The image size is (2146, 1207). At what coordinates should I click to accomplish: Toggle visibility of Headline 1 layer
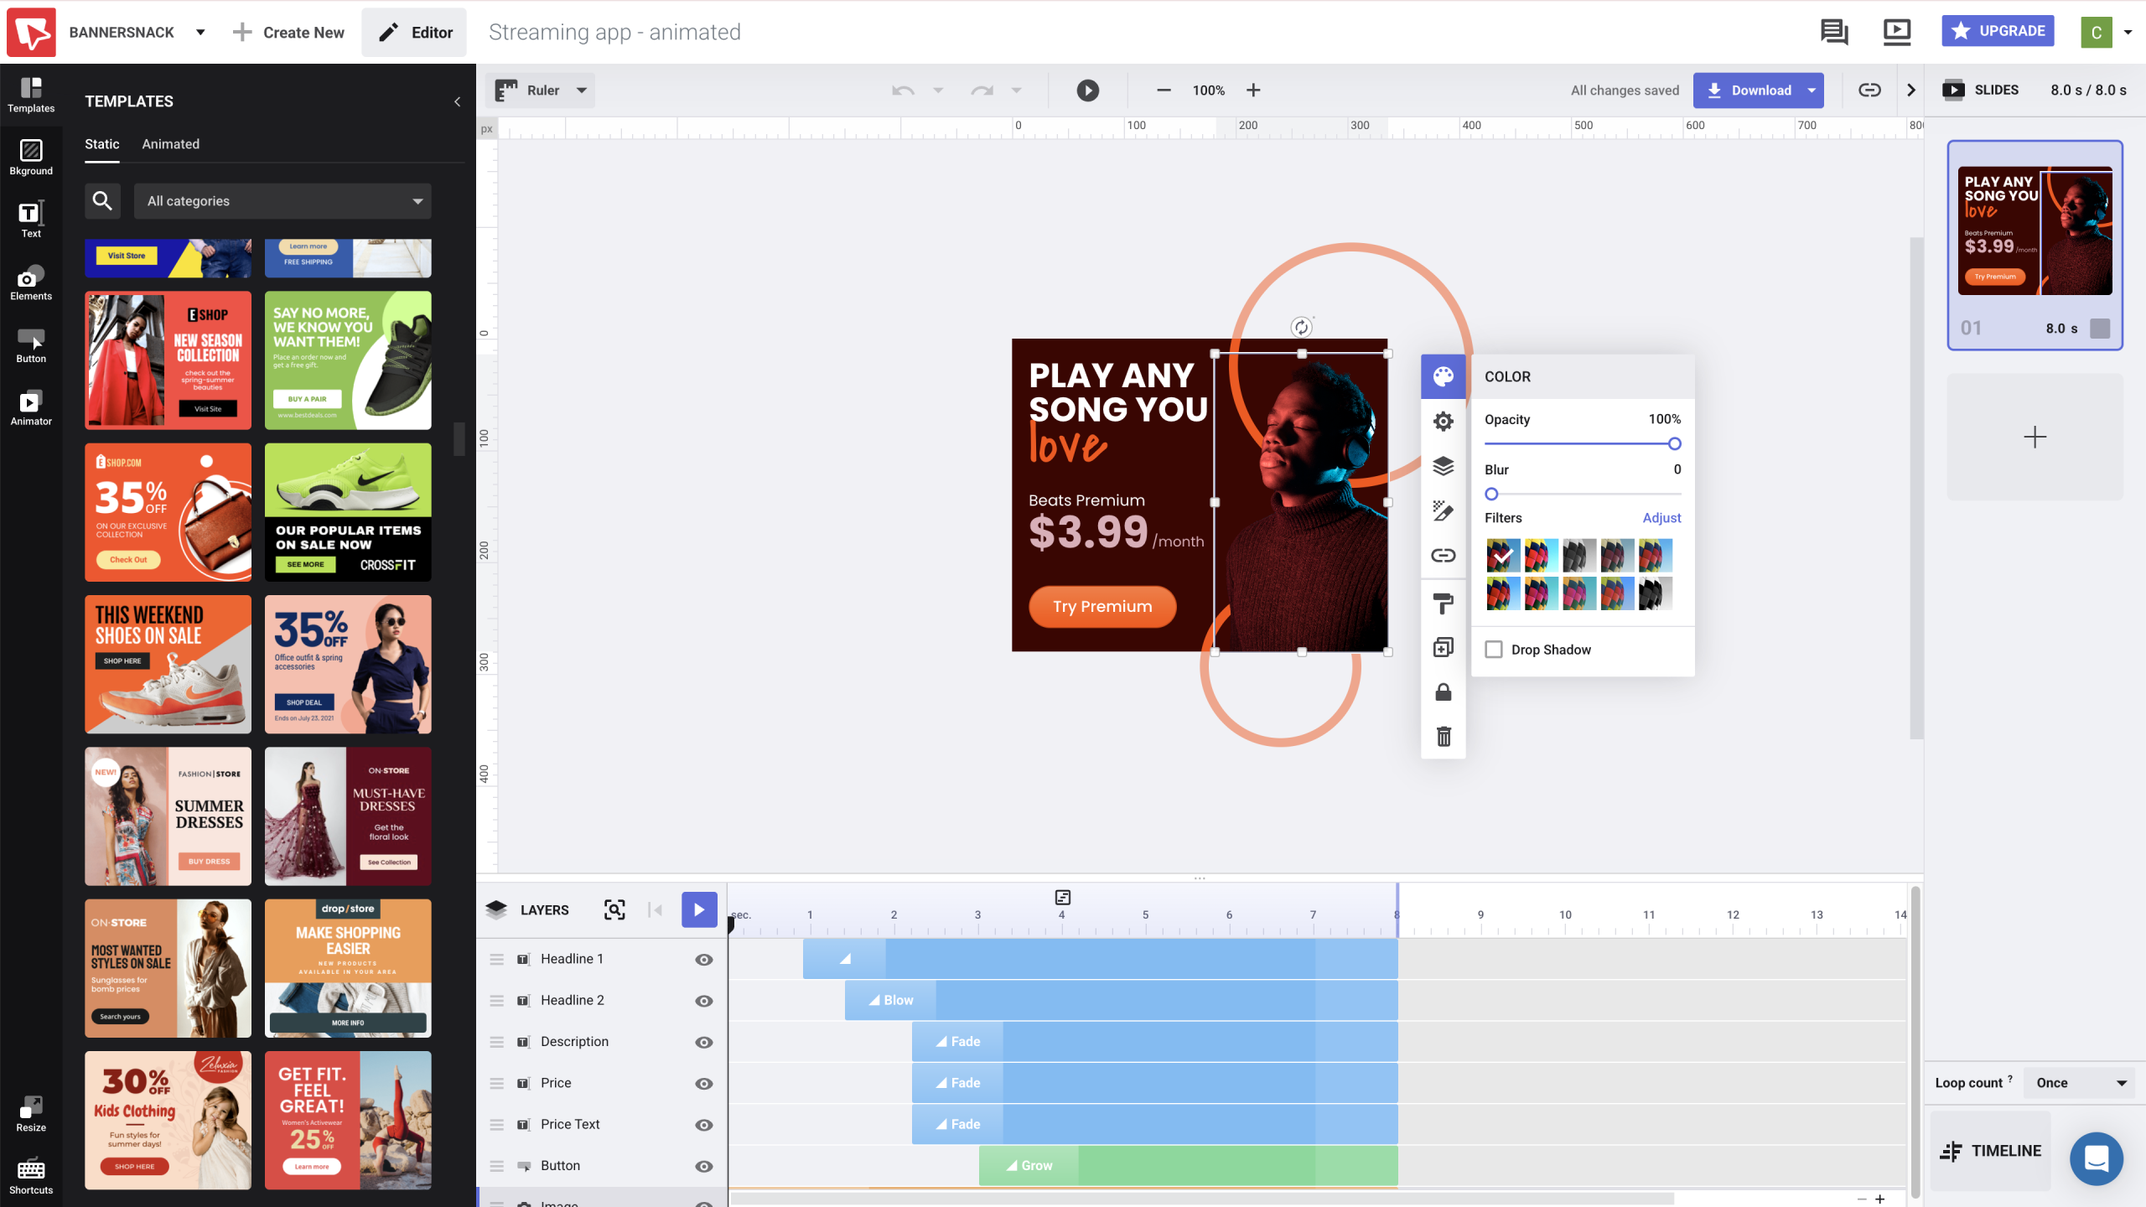coord(704,960)
